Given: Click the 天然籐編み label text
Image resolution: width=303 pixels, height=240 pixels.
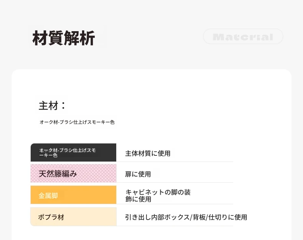Looking at the screenshot, I should tap(58, 173).
